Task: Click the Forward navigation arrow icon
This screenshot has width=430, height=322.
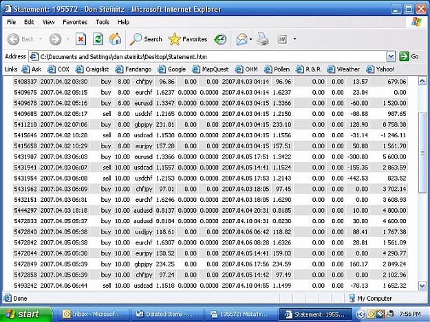Action: (x=55, y=39)
